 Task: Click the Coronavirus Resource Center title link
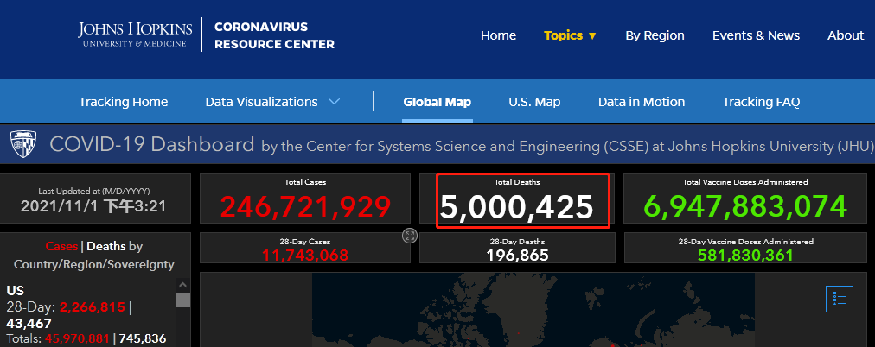click(x=274, y=35)
